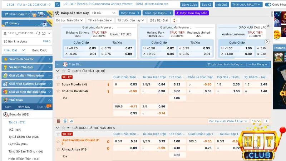Switch to Galaxy version
Image resolution: width=286 pixels, height=161 pixels.
[27, 23]
